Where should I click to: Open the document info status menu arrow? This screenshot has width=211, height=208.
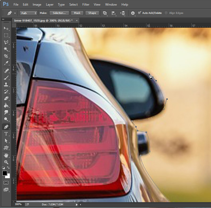pyautogui.click(x=77, y=205)
